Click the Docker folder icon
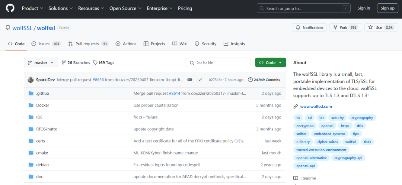 (31, 105)
